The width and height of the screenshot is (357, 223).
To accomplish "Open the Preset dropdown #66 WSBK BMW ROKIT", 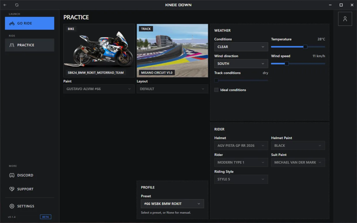I will [x=172, y=204].
